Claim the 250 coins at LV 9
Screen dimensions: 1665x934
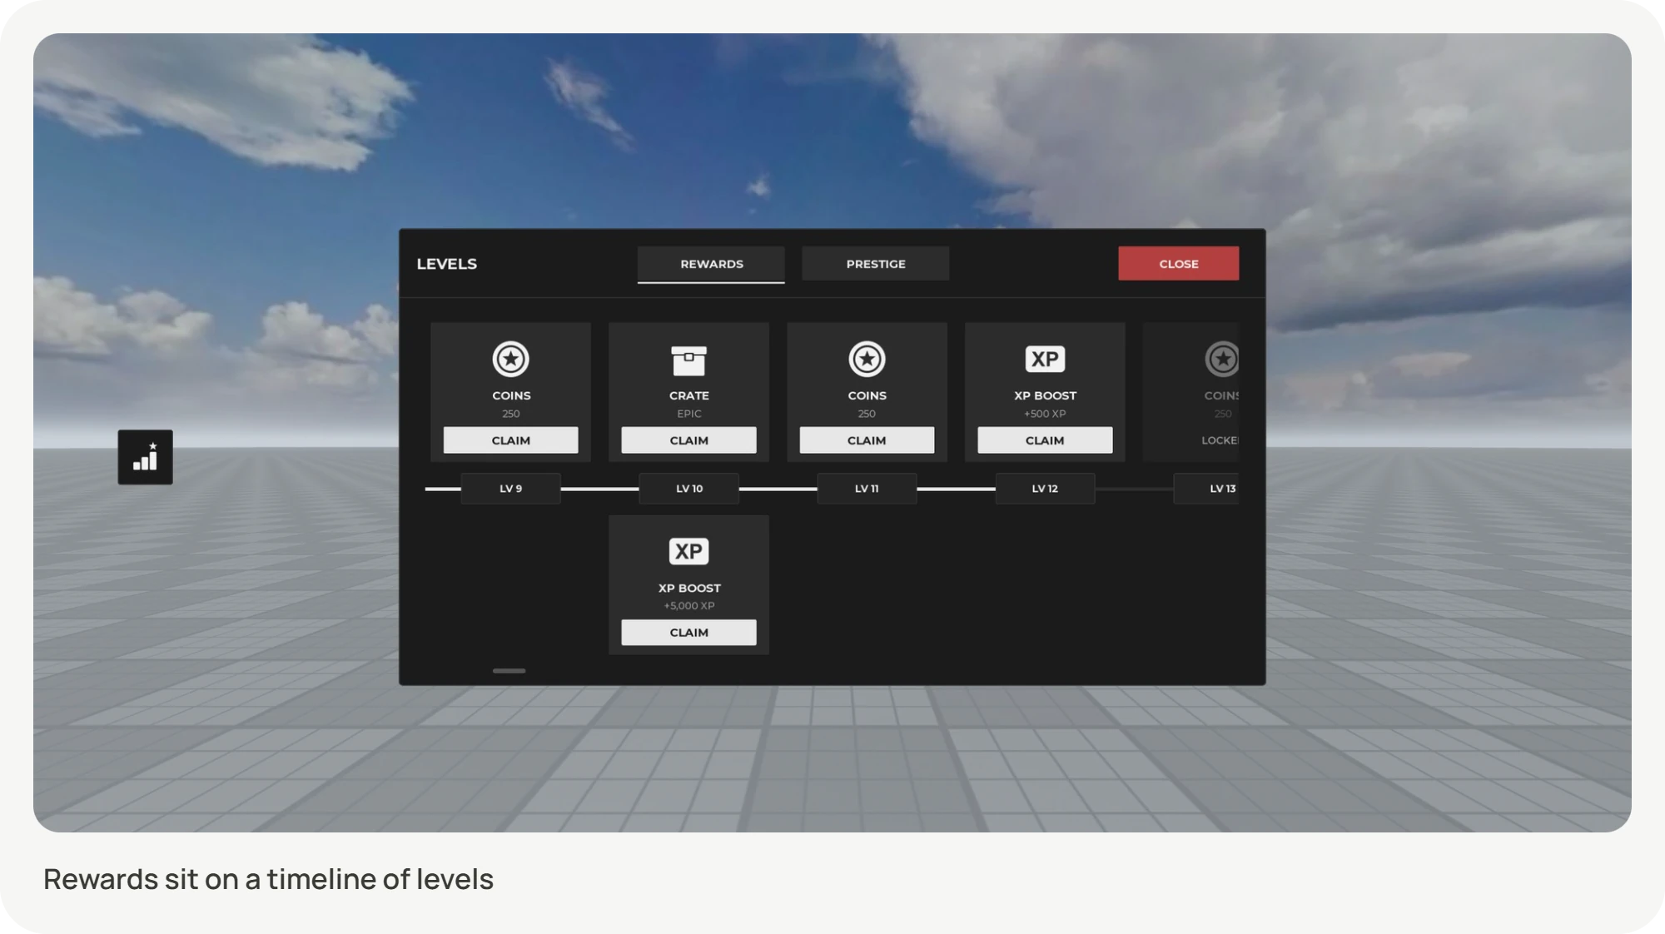pyautogui.click(x=510, y=440)
